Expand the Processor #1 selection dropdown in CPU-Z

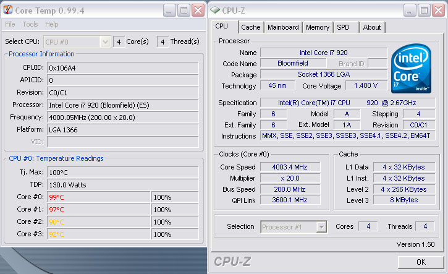pos(321,227)
